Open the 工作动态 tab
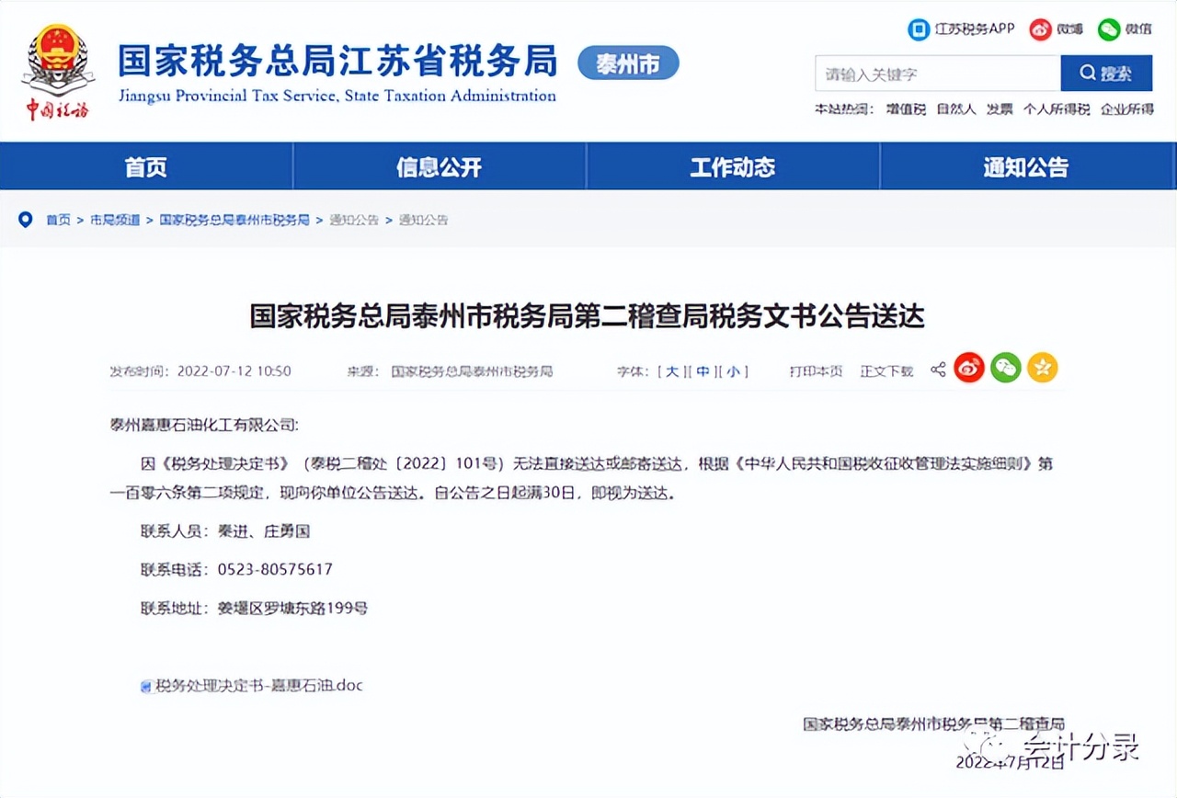 (732, 166)
